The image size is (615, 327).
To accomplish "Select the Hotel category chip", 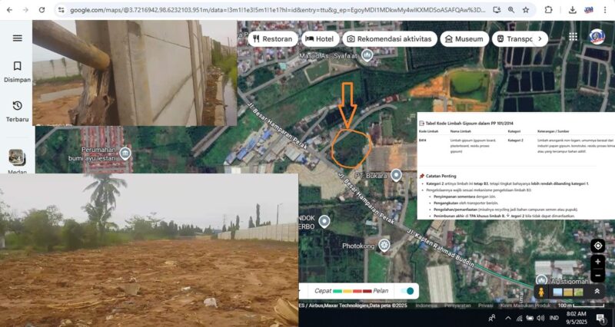I will click(319, 38).
